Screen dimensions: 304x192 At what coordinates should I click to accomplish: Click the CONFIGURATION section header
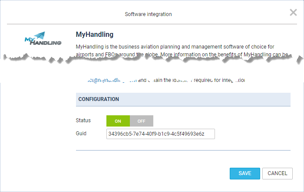click(183, 99)
